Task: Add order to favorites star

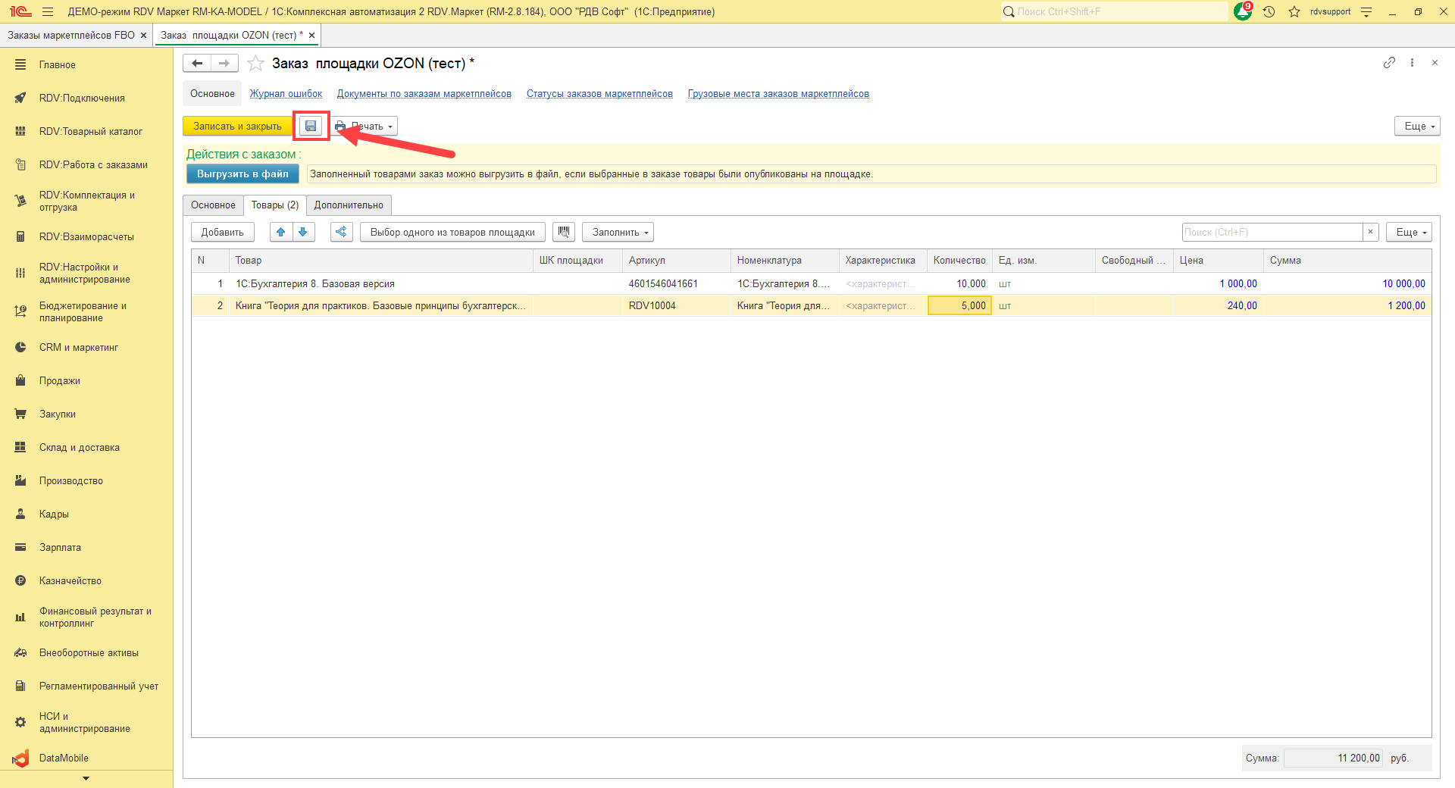Action: coord(256,64)
